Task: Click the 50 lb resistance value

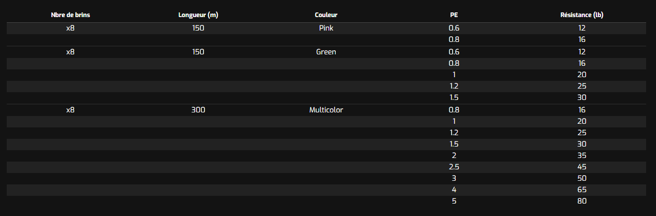Action: pos(581,178)
